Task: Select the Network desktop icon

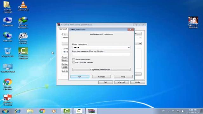Action: (8, 37)
